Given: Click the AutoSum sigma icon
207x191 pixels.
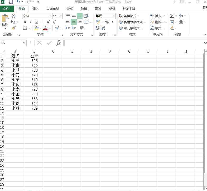Looking at the screenshot, I should [x=172, y=16].
